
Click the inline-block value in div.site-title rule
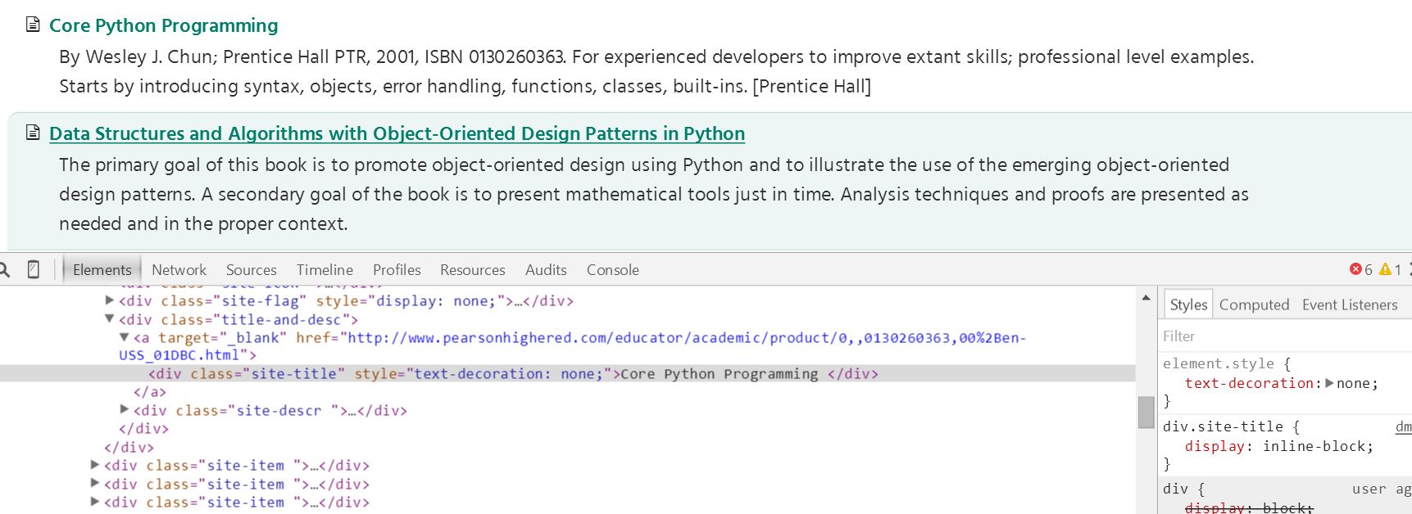[1314, 446]
